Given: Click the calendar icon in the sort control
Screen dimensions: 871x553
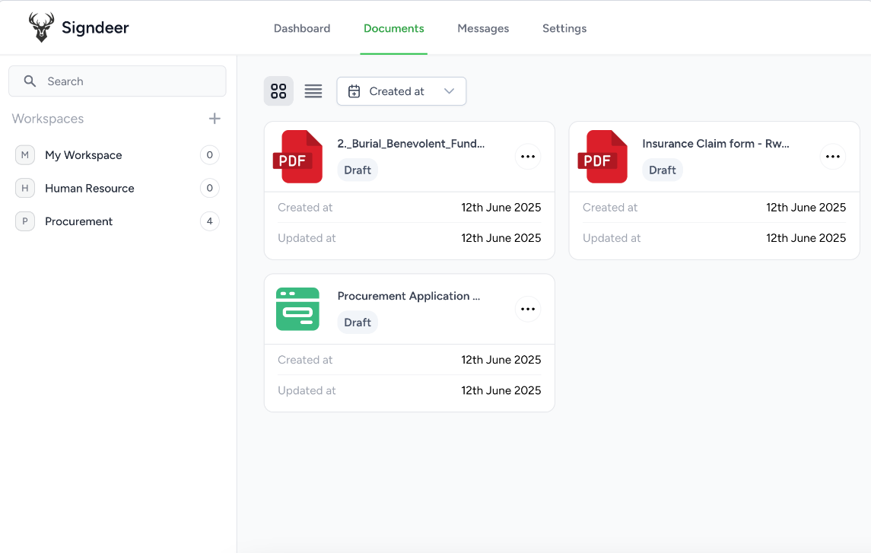Looking at the screenshot, I should [x=354, y=91].
